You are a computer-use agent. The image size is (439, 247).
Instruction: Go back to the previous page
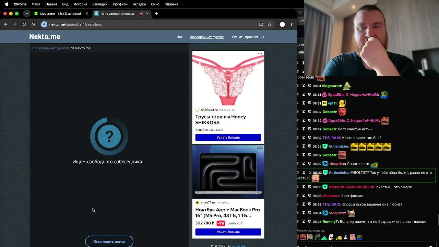pyautogui.click(x=6, y=24)
